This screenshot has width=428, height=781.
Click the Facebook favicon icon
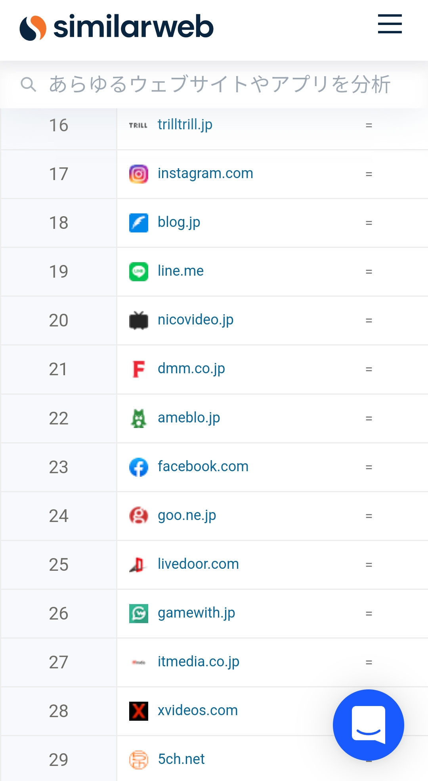pyautogui.click(x=138, y=467)
